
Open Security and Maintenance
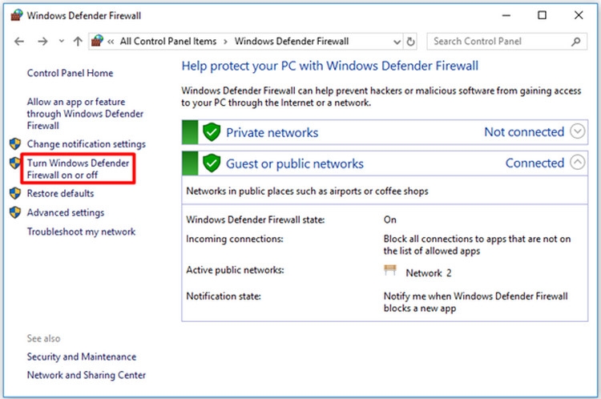pyautogui.click(x=81, y=357)
